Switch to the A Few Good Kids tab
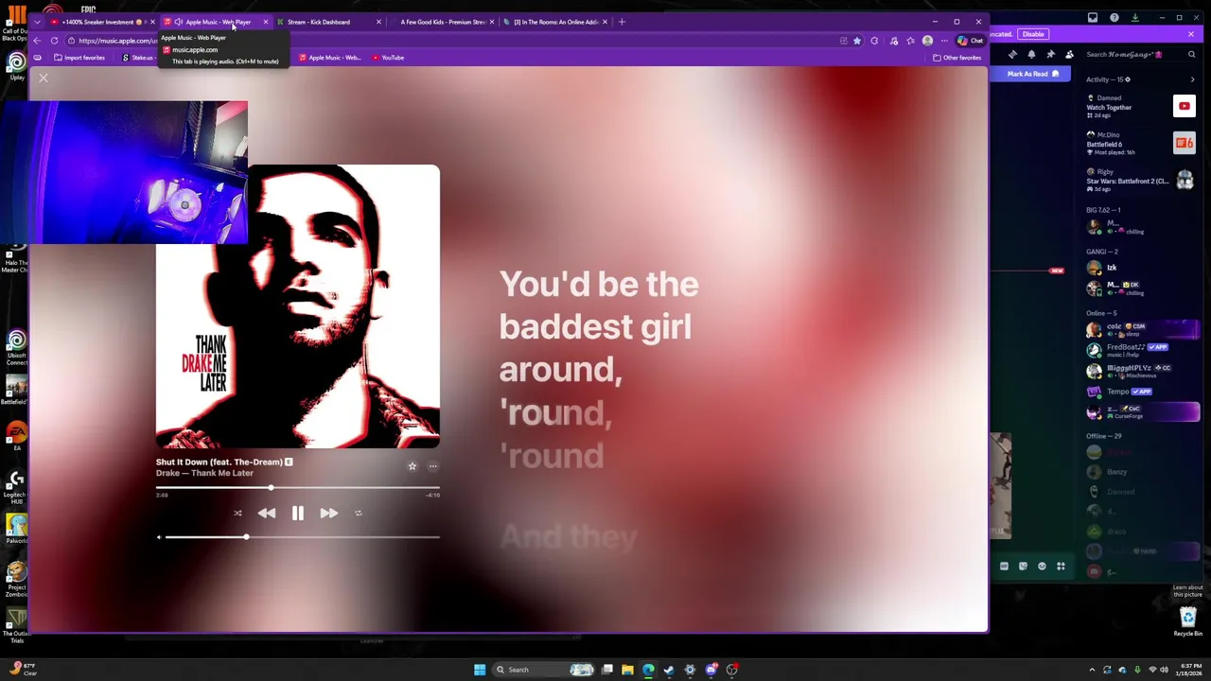The width and height of the screenshot is (1211, 681). (442, 22)
